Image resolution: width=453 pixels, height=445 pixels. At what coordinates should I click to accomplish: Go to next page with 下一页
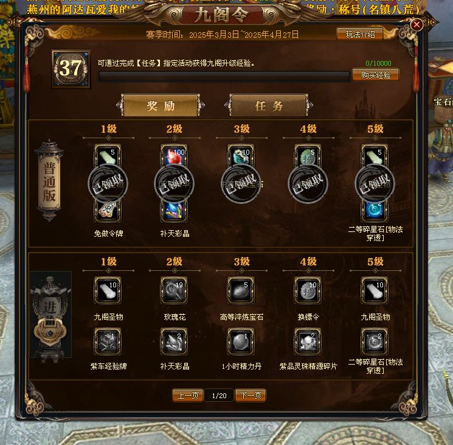pyautogui.click(x=251, y=395)
